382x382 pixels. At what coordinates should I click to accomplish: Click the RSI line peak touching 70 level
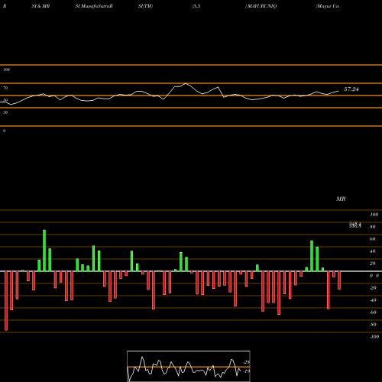pos(186,83)
